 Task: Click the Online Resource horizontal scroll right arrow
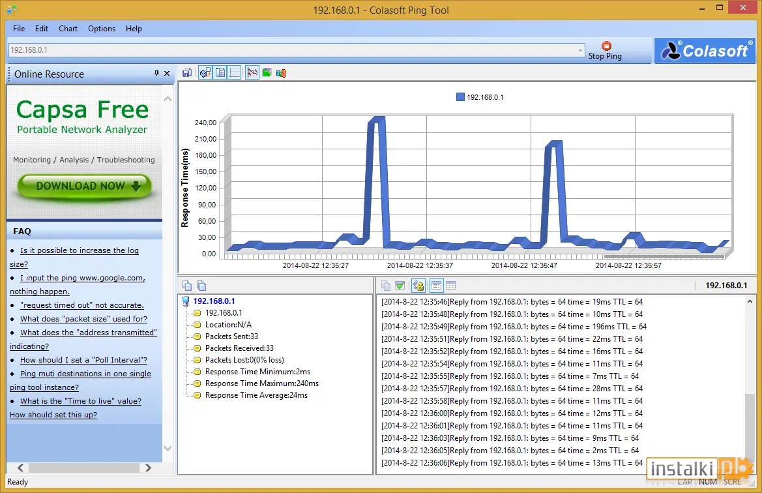point(148,468)
